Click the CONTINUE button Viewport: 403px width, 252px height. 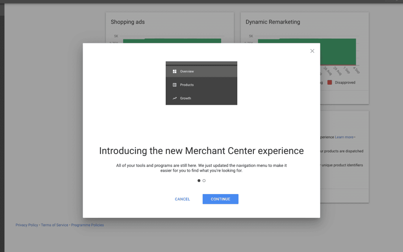[220, 199]
